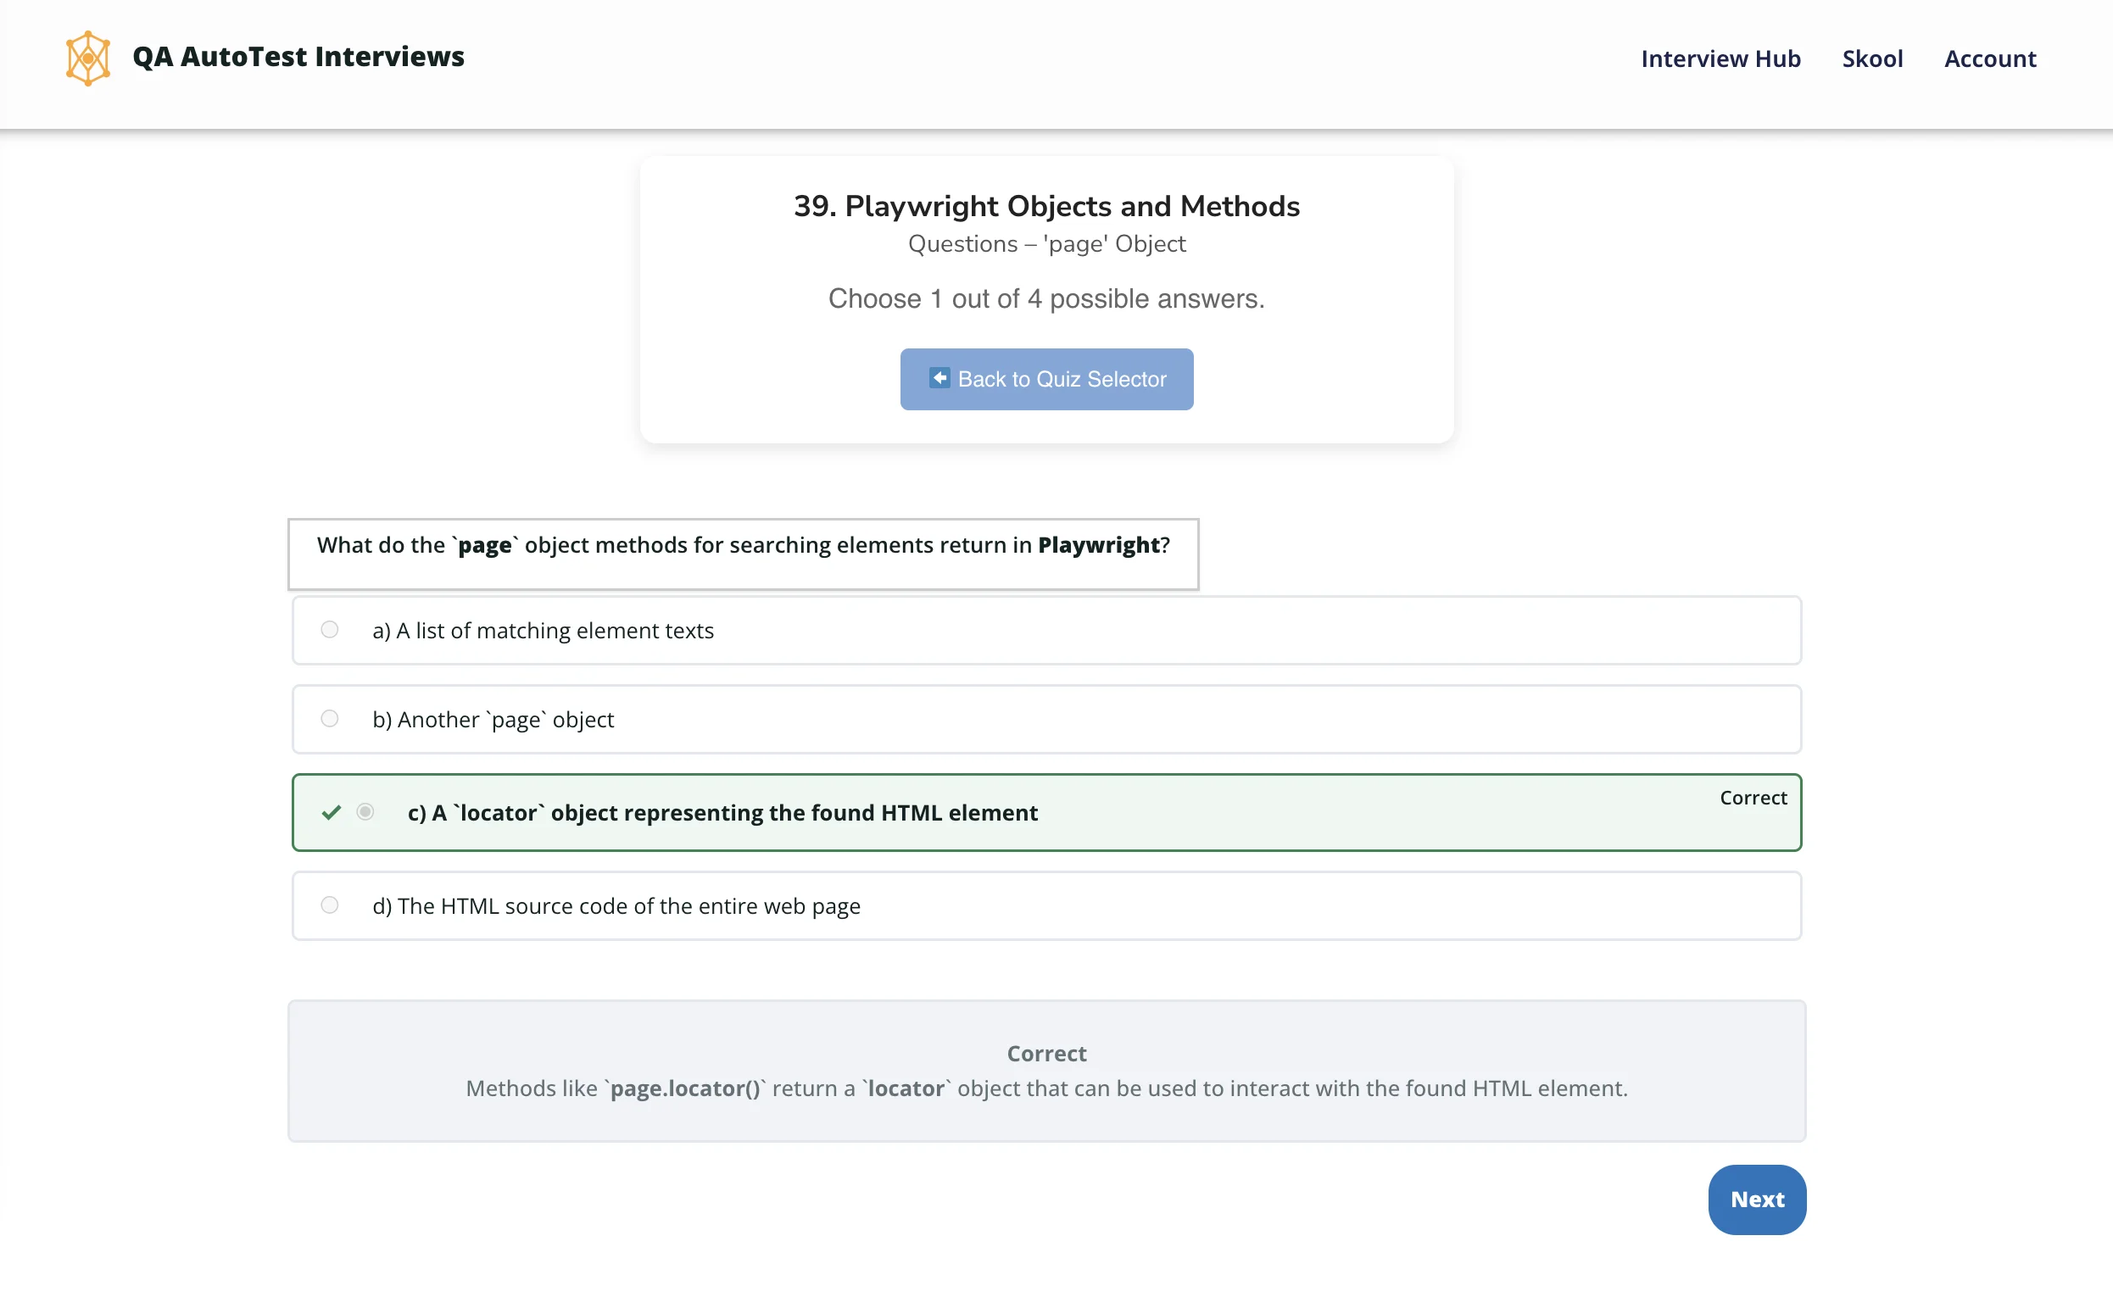The height and width of the screenshot is (1297, 2113).
Task: Select radio button for 'Another page object'
Action: coord(330,719)
